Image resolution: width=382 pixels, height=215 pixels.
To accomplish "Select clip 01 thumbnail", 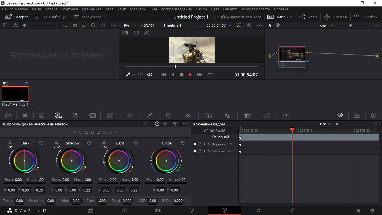I will pos(15,94).
